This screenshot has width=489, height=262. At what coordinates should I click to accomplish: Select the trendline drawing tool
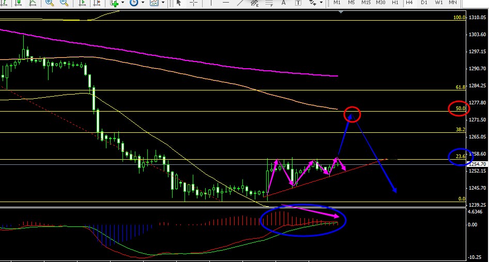(240, 3)
